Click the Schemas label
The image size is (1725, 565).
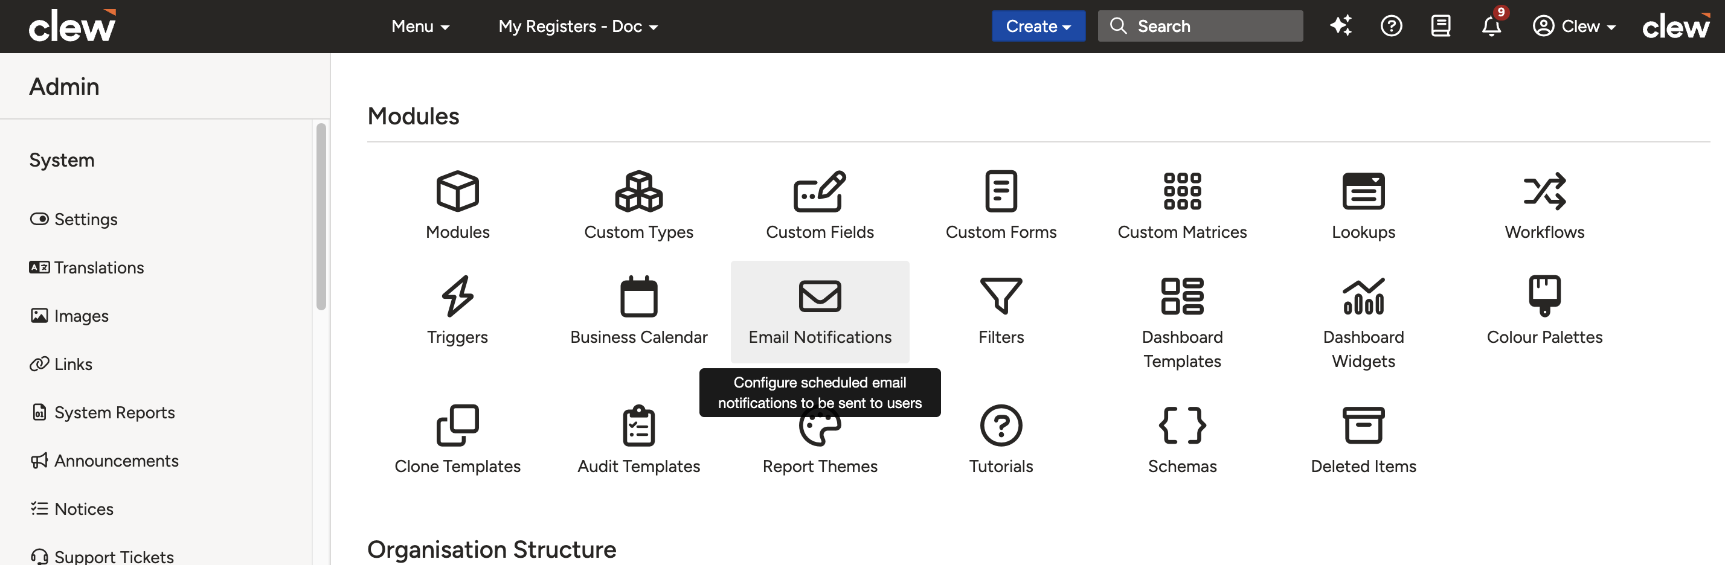1182,466
